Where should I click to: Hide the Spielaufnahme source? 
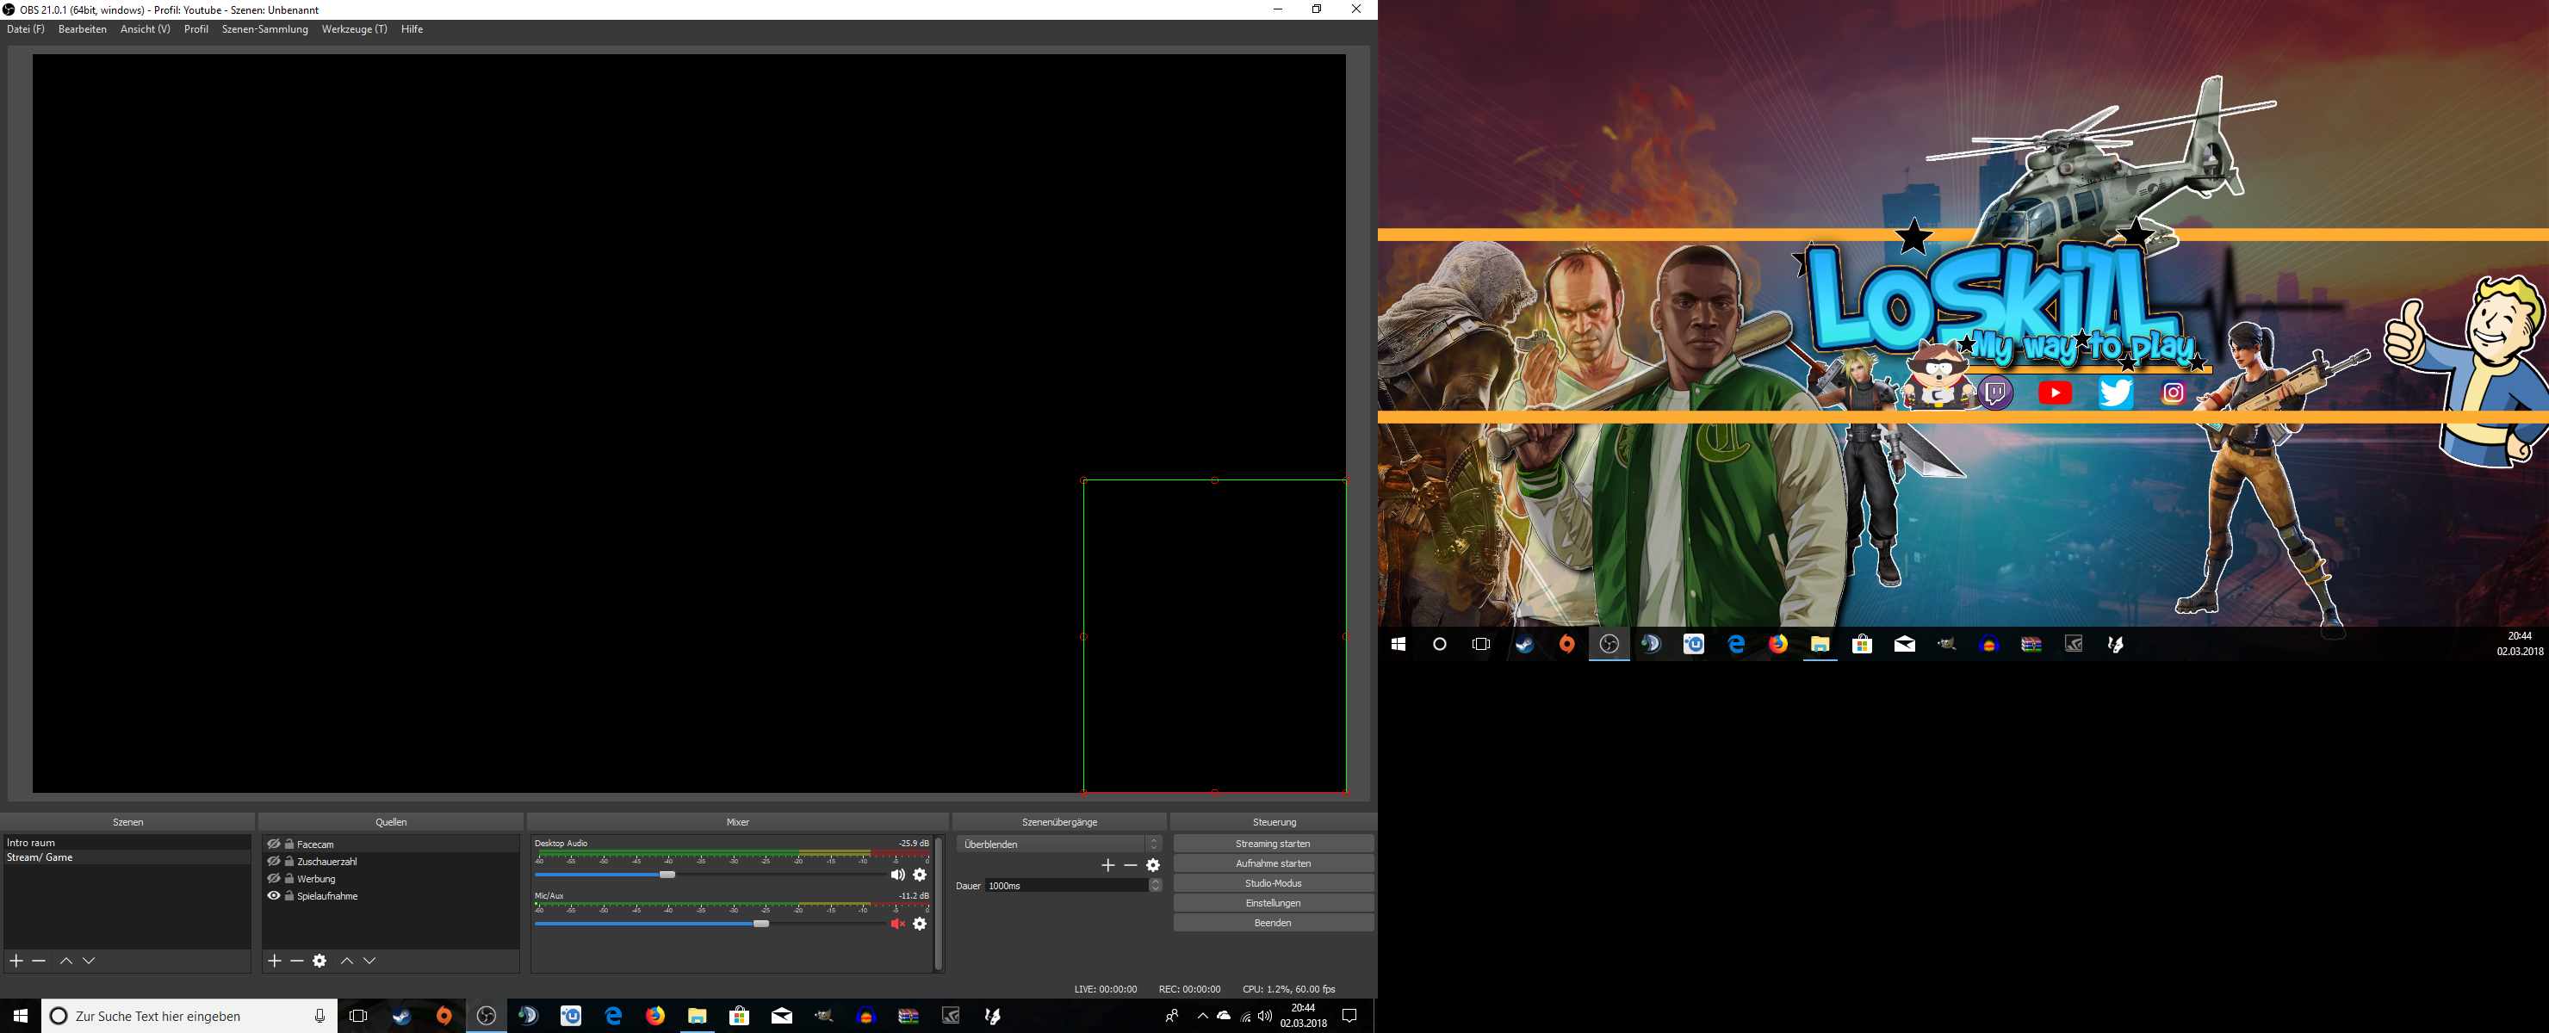point(274,895)
